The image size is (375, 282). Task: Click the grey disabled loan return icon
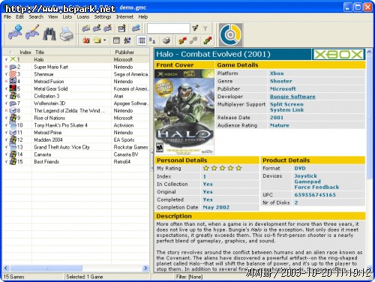(193, 40)
